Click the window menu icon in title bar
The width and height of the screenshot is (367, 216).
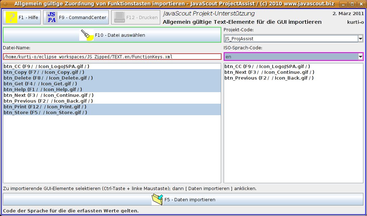(5, 4)
